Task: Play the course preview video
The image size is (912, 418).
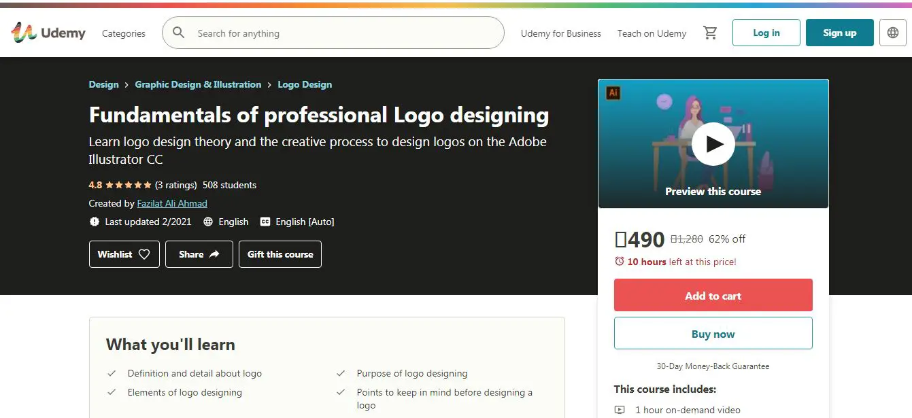Action: [x=713, y=144]
